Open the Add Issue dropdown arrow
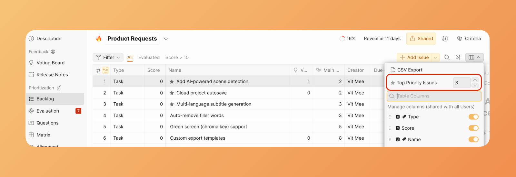 (x=436, y=57)
